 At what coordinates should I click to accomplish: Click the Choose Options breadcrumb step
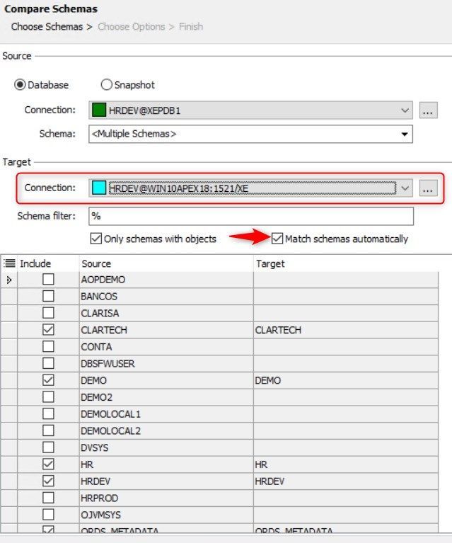(132, 27)
